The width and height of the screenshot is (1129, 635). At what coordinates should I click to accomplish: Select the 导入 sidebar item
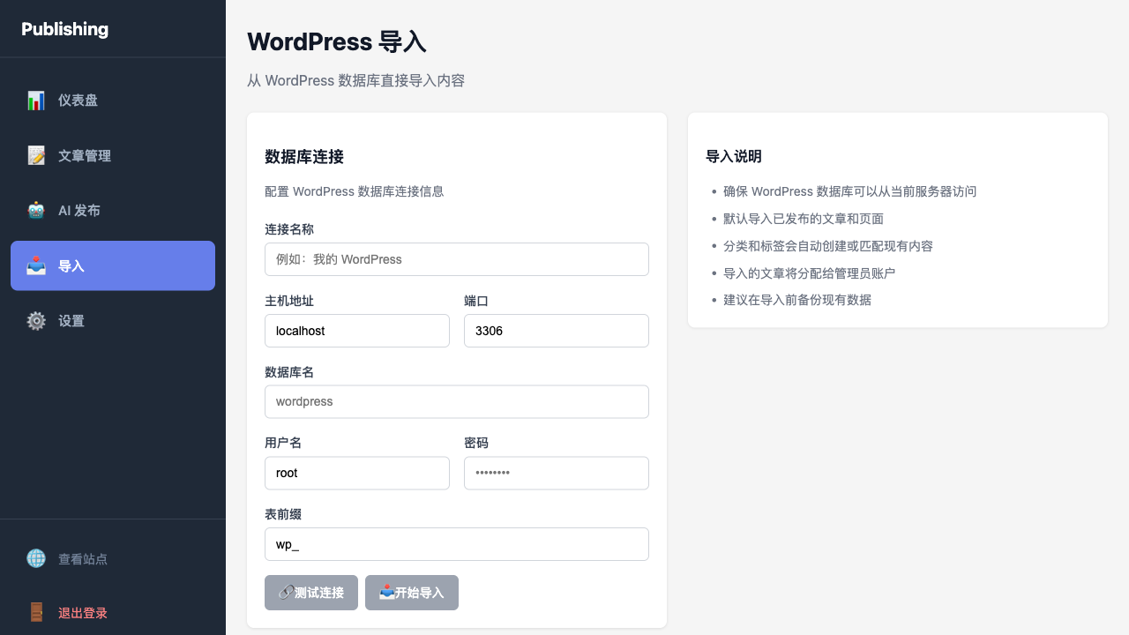coord(113,265)
